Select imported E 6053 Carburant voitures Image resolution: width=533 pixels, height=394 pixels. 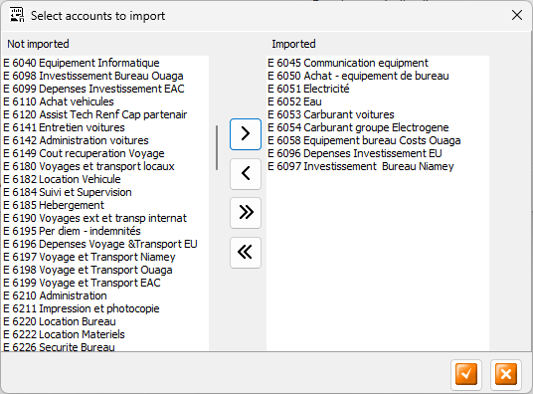[378, 114]
